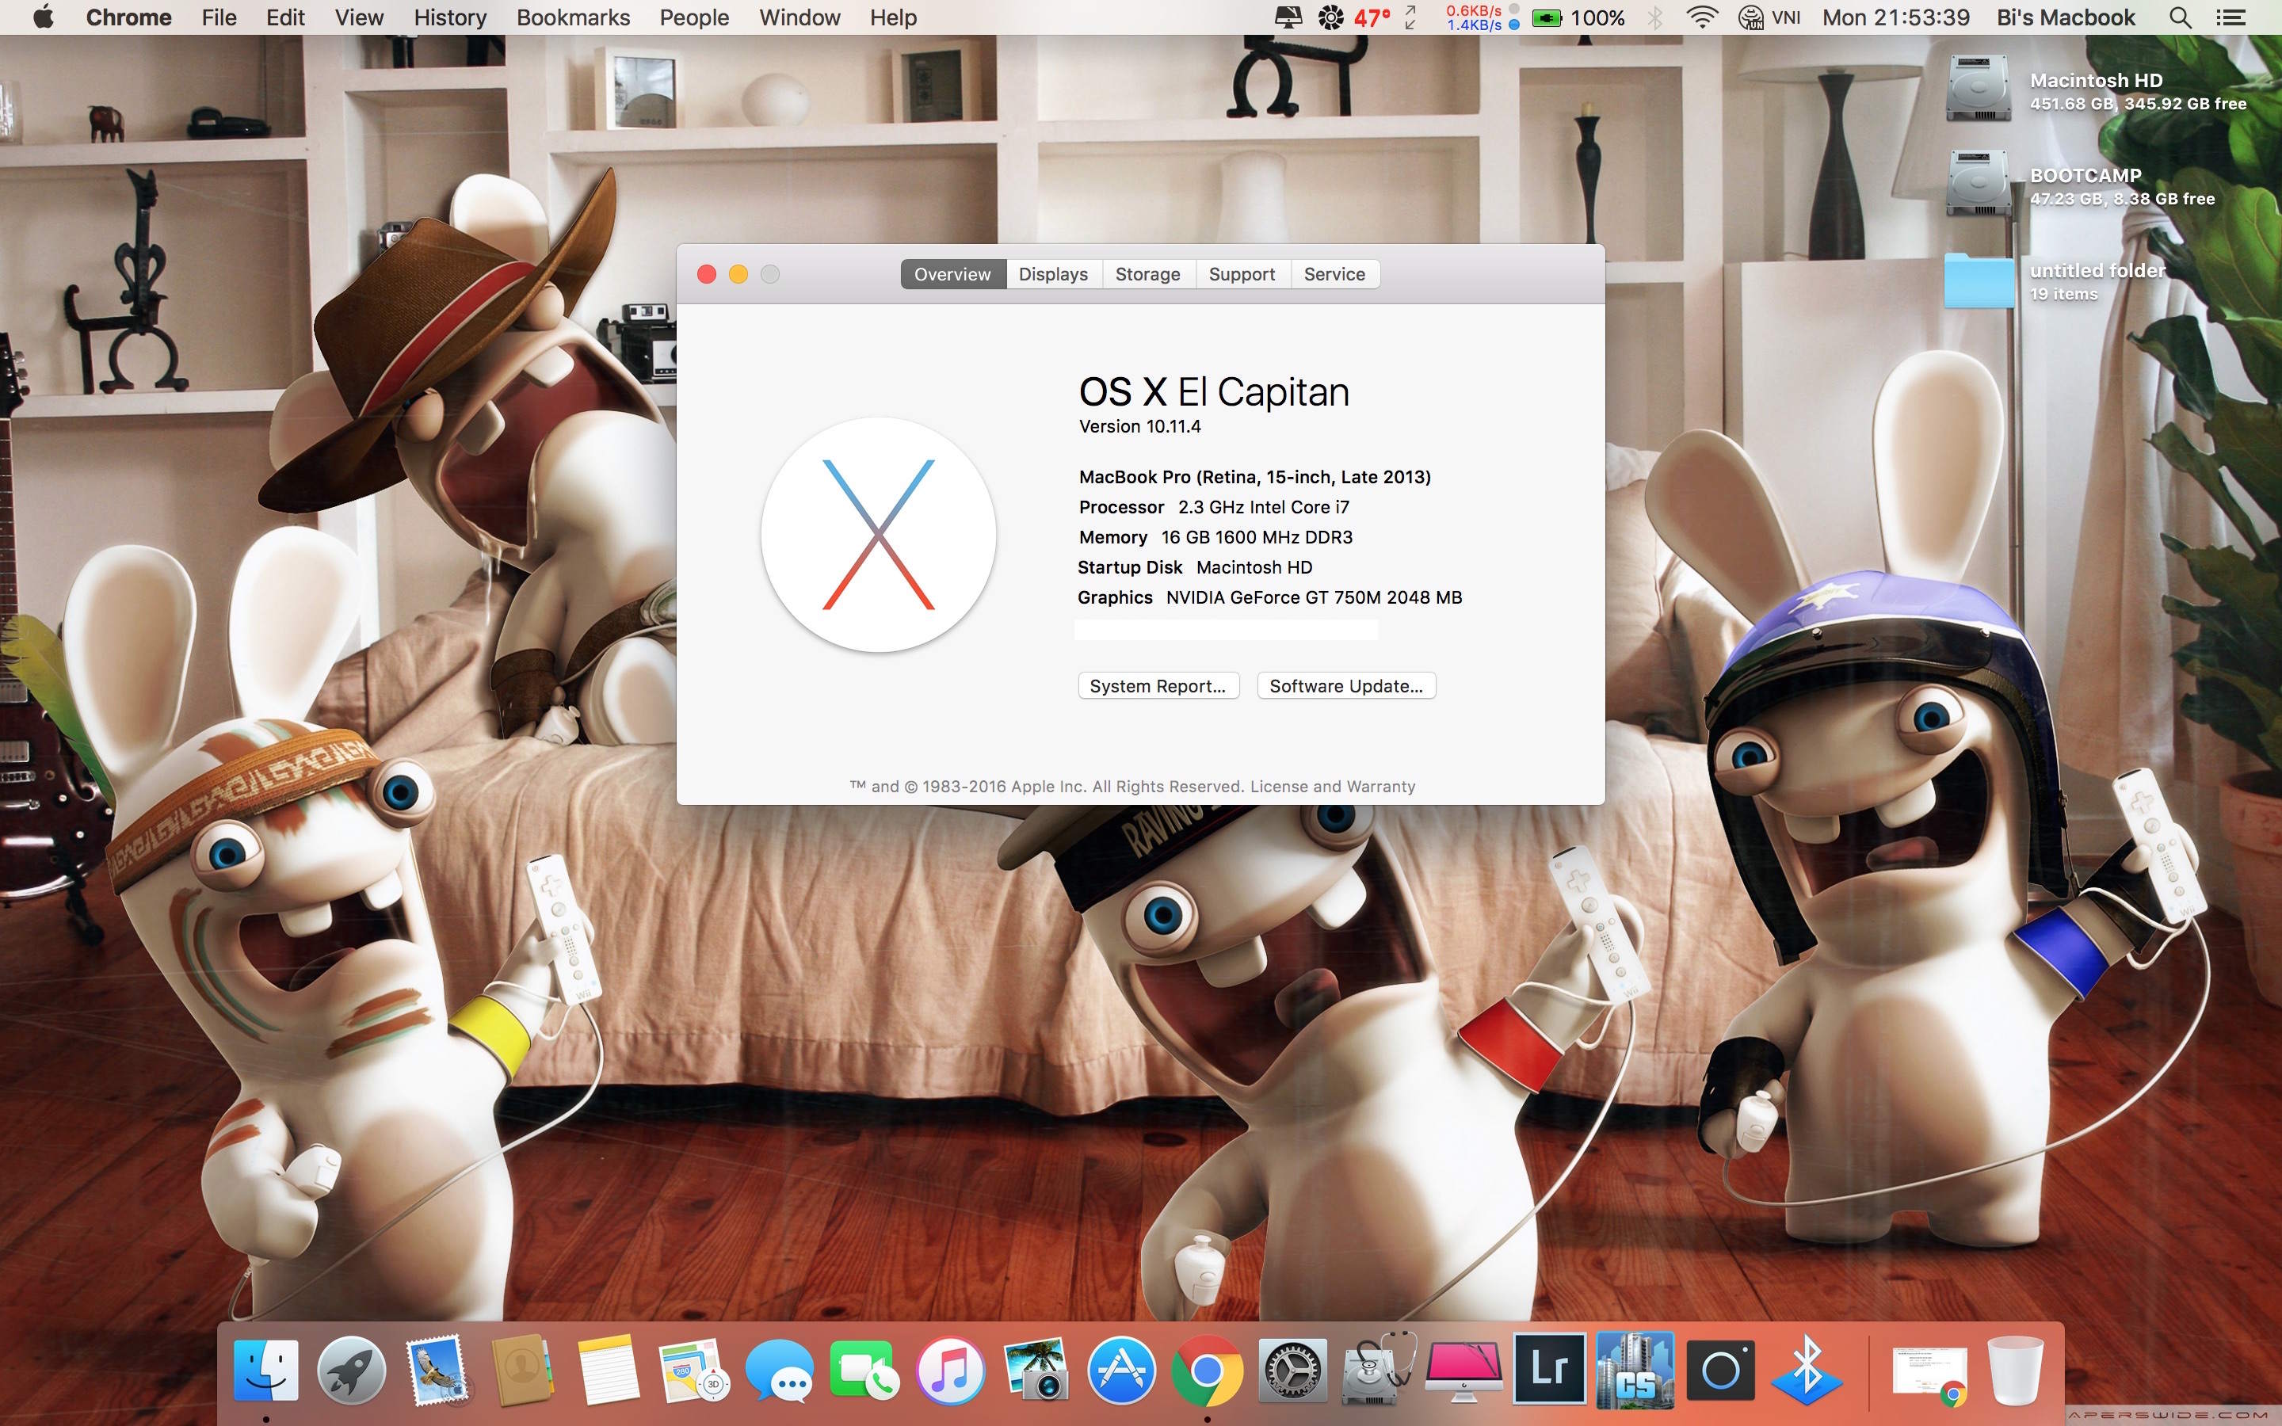This screenshot has width=2282, height=1426.
Task: Launch Launchpad rocket icon in dock
Action: point(351,1371)
